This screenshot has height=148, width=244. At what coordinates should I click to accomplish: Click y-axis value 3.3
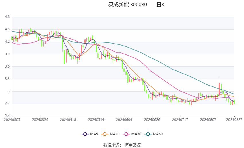[x=7, y=79]
